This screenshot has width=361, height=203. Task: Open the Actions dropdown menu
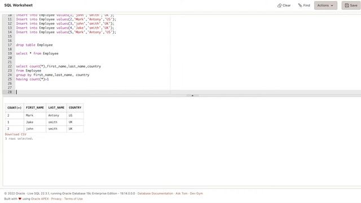[x=325, y=5]
